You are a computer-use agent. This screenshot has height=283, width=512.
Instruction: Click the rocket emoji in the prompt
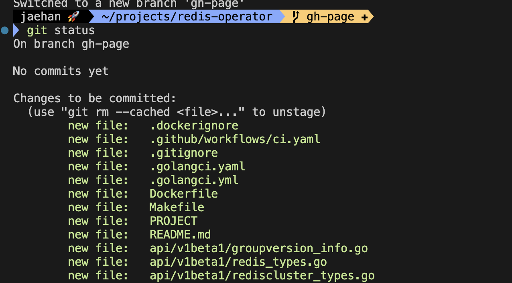(74, 17)
